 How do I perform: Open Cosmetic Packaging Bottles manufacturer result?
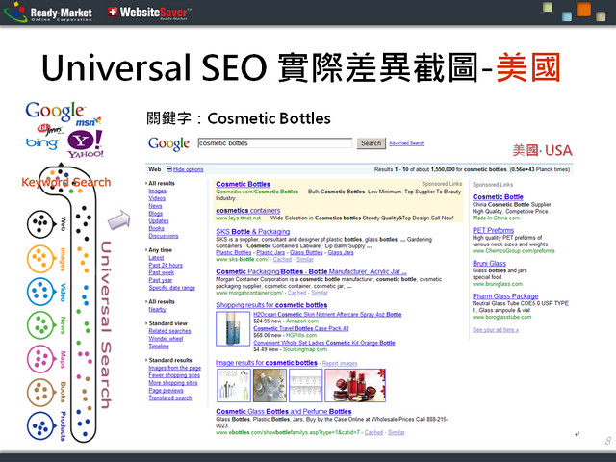pos(311,271)
